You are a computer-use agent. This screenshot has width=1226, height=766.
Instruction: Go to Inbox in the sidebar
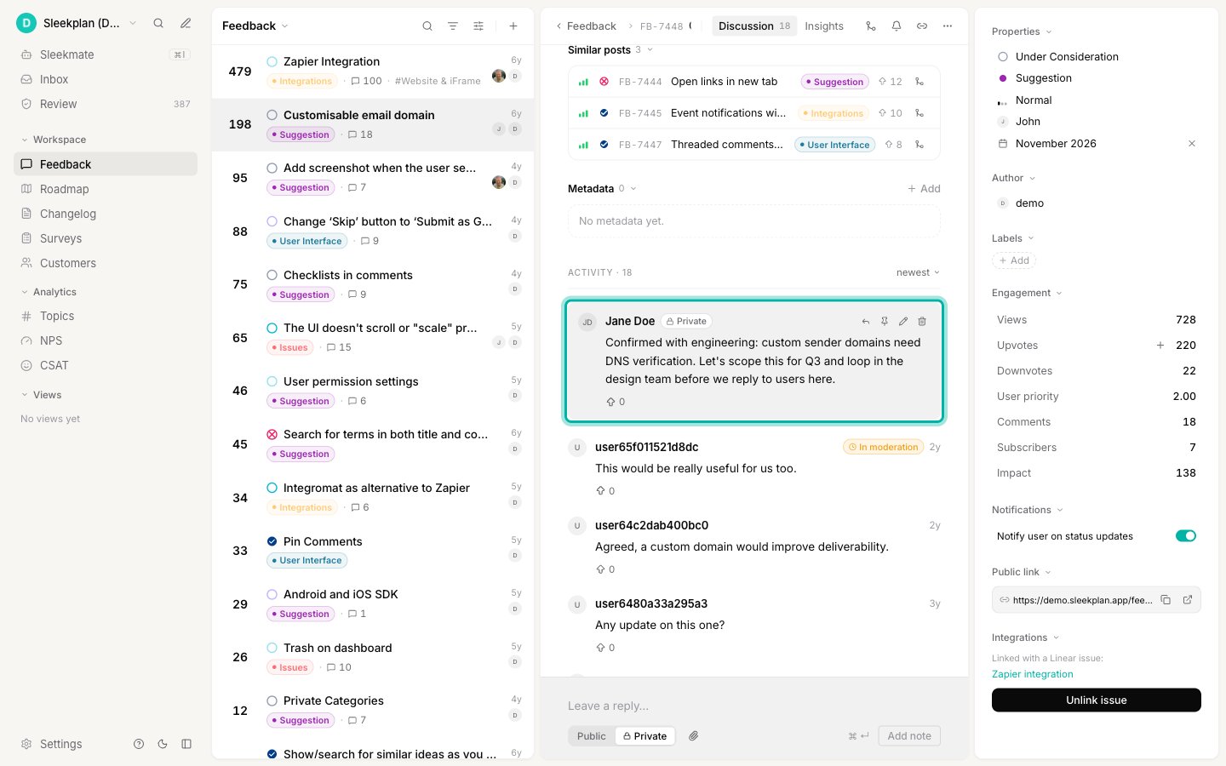[106, 79]
